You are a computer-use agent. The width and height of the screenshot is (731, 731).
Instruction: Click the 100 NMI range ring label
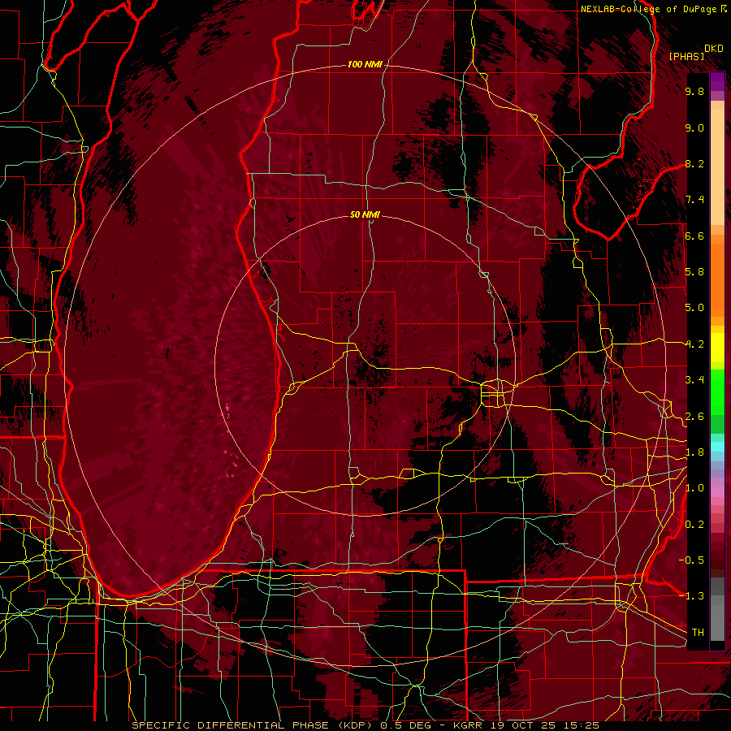365,64
